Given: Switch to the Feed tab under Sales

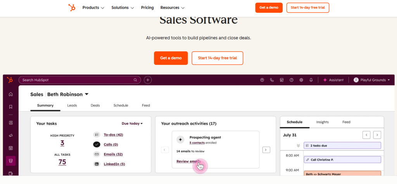Looking at the screenshot, I should click(x=146, y=106).
